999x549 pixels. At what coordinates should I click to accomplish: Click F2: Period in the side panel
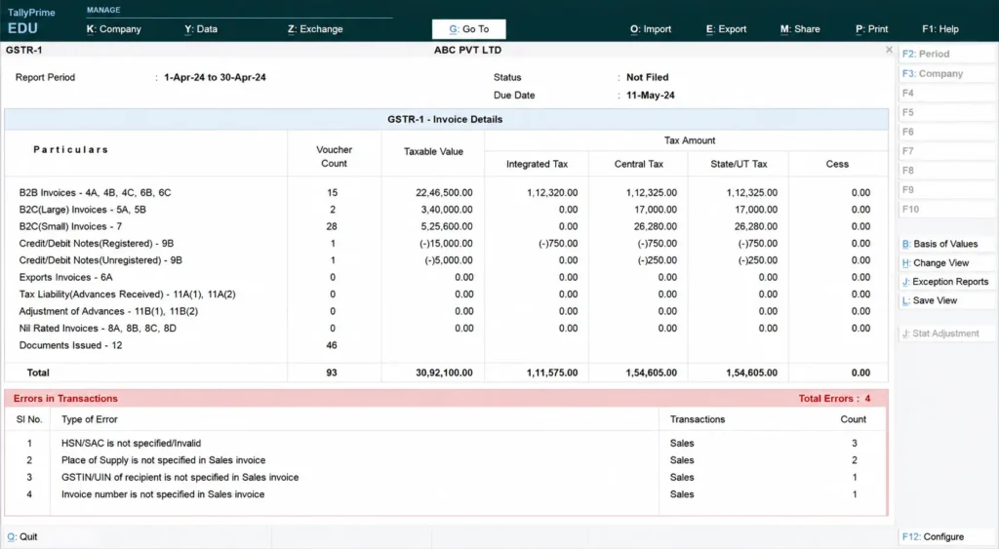[946, 55]
